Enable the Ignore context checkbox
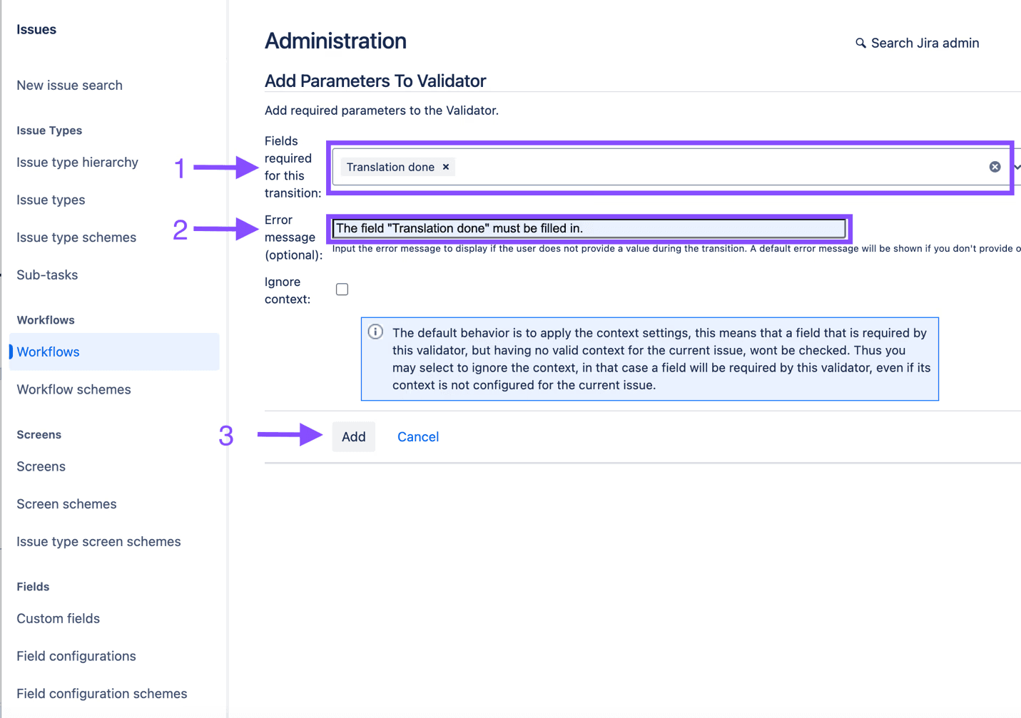The image size is (1021, 718). pyautogui.click(x=342, y=289)
